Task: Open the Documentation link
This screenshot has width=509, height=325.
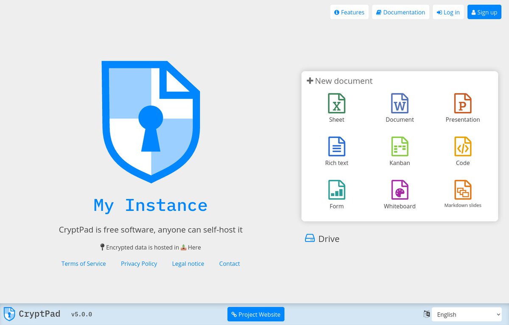Action: click(x=400, y=12)
